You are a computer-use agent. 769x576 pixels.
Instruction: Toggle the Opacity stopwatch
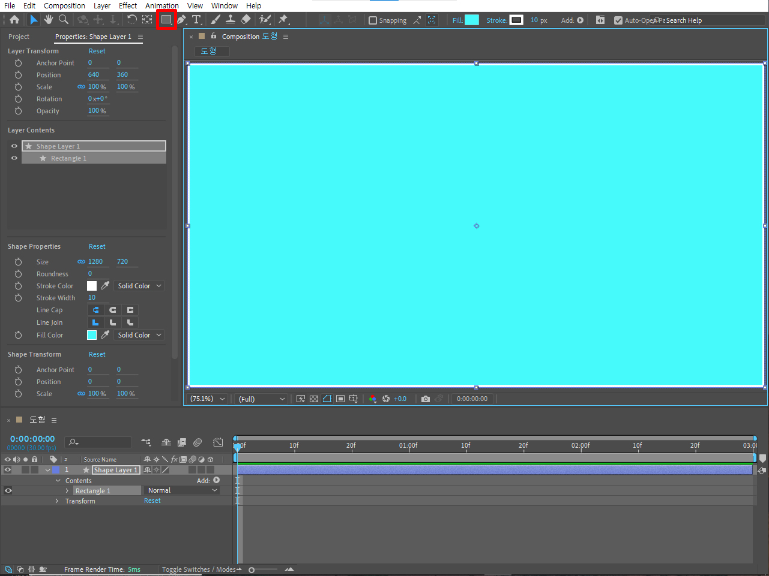coord(18,111)
